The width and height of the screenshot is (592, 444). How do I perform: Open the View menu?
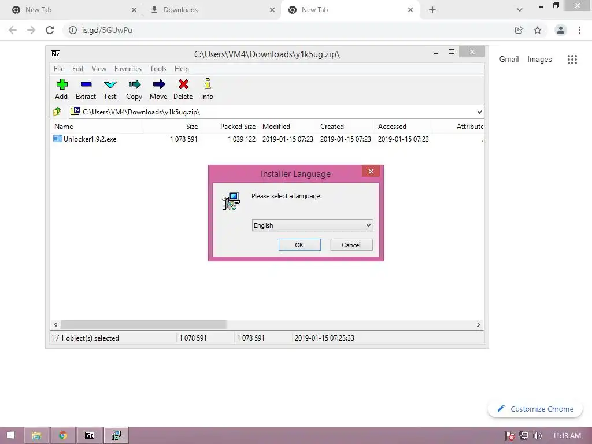point(99,69)
